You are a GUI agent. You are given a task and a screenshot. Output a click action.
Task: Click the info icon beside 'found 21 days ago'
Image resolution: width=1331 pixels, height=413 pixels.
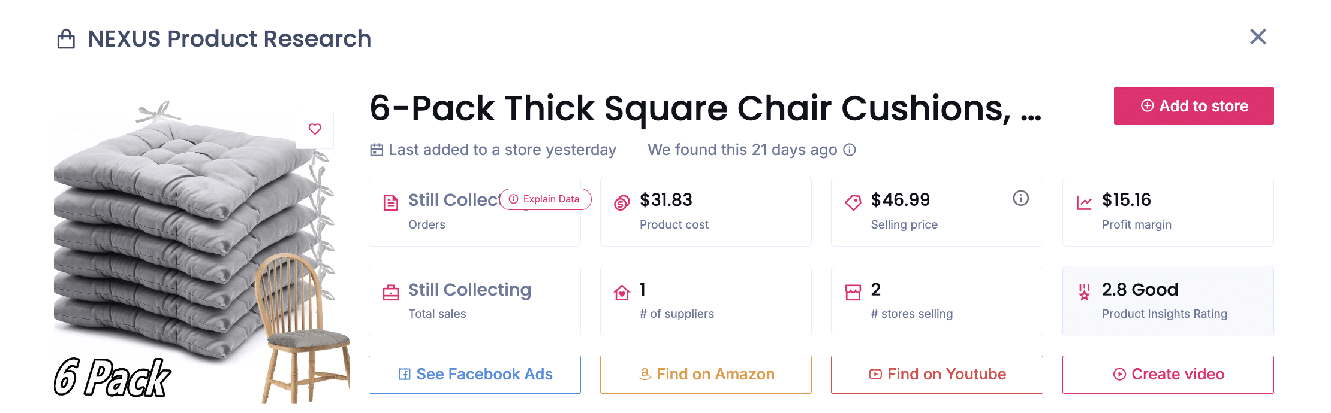tap(850, 150)
